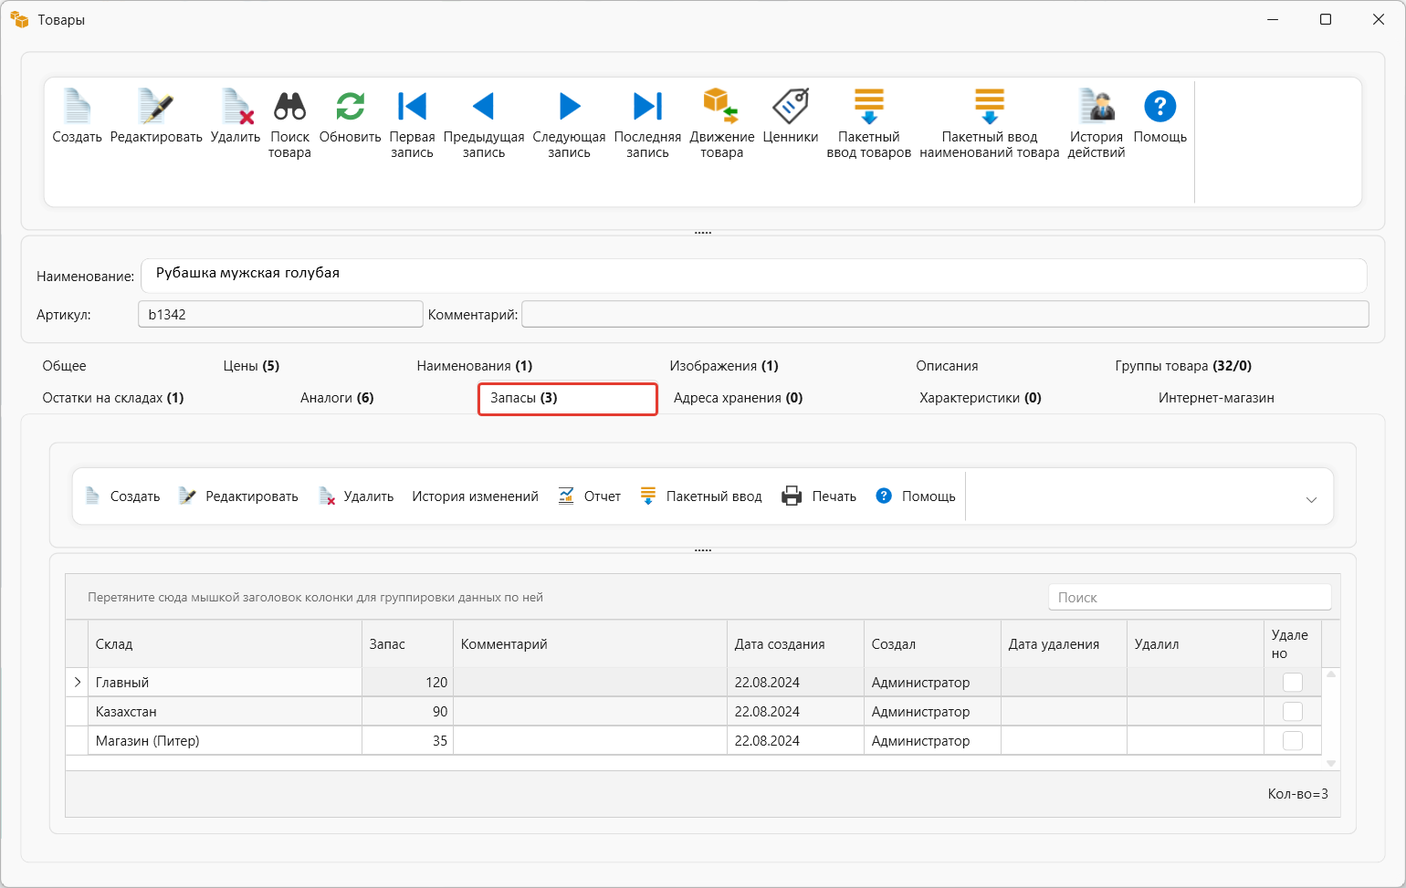
Task: Open the Изображения (1) tab
Action: tap(724, 366)
